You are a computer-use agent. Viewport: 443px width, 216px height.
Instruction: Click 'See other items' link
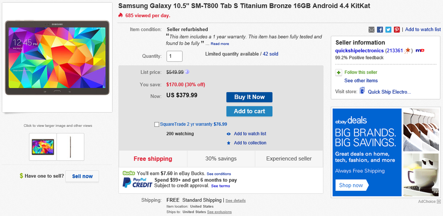point(361,81)
